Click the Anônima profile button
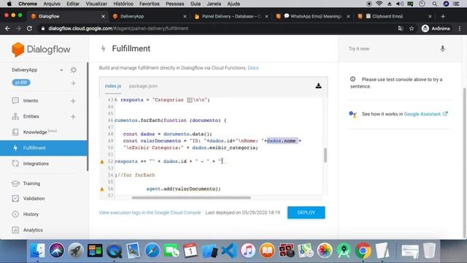The width and height of the screenshot is (467, 263). 436,28
